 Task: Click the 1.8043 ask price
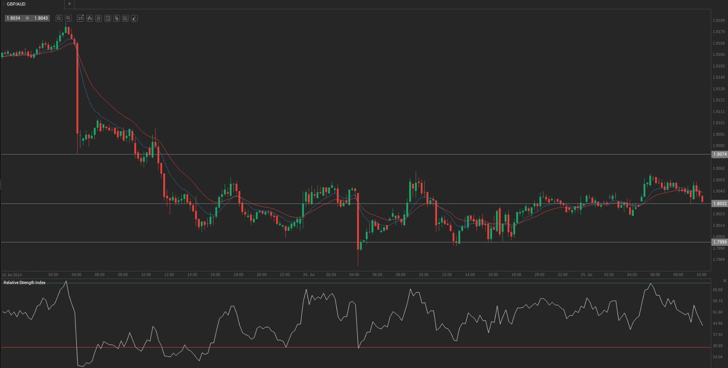click(x=41, y=18)
